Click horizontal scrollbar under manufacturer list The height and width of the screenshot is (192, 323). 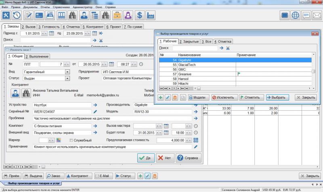pos(252,89)
